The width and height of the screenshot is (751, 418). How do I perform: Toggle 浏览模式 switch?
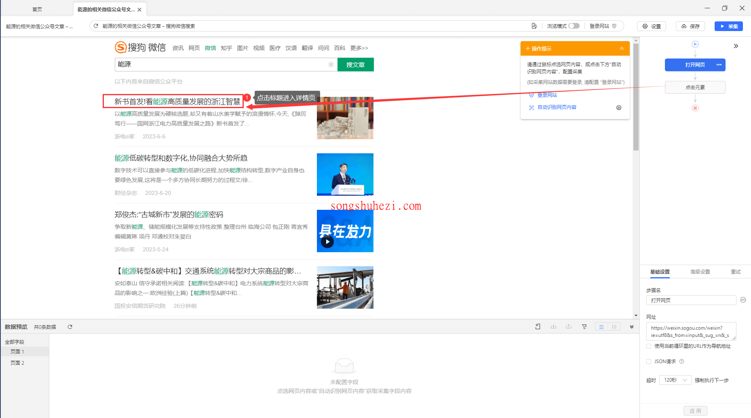(574, 26)
